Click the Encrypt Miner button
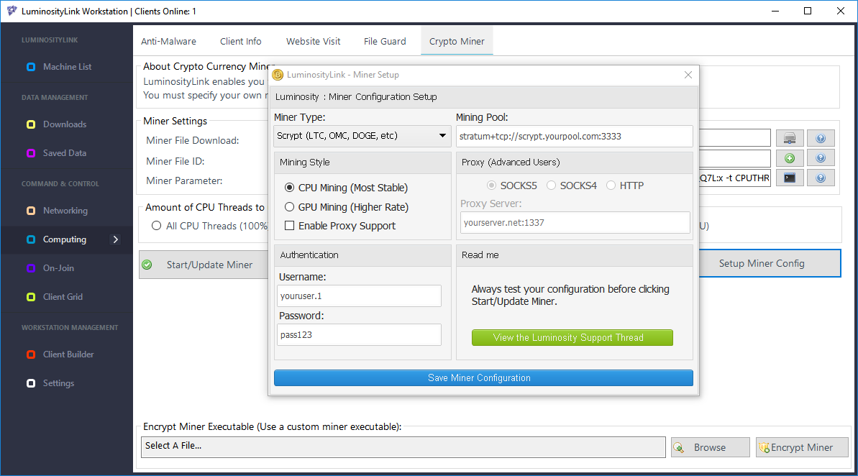858x476 pixels. pyautogui.click(x=802, y=447)
